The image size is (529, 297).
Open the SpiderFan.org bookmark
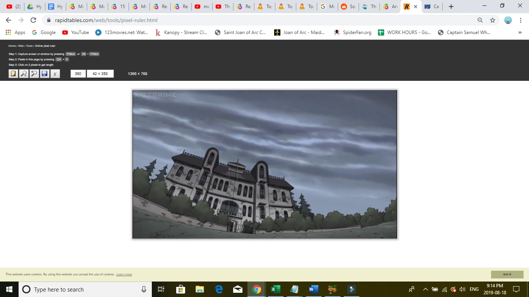click(x=352, y=32)
